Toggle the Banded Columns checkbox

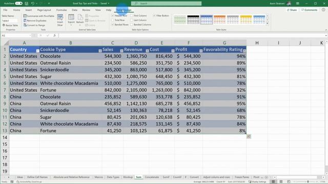tap(132, 25)
